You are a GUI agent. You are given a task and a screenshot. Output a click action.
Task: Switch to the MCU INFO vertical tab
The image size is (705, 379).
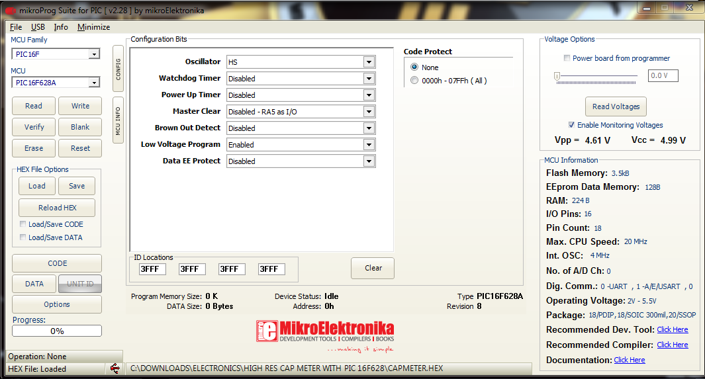pos(118,120)
